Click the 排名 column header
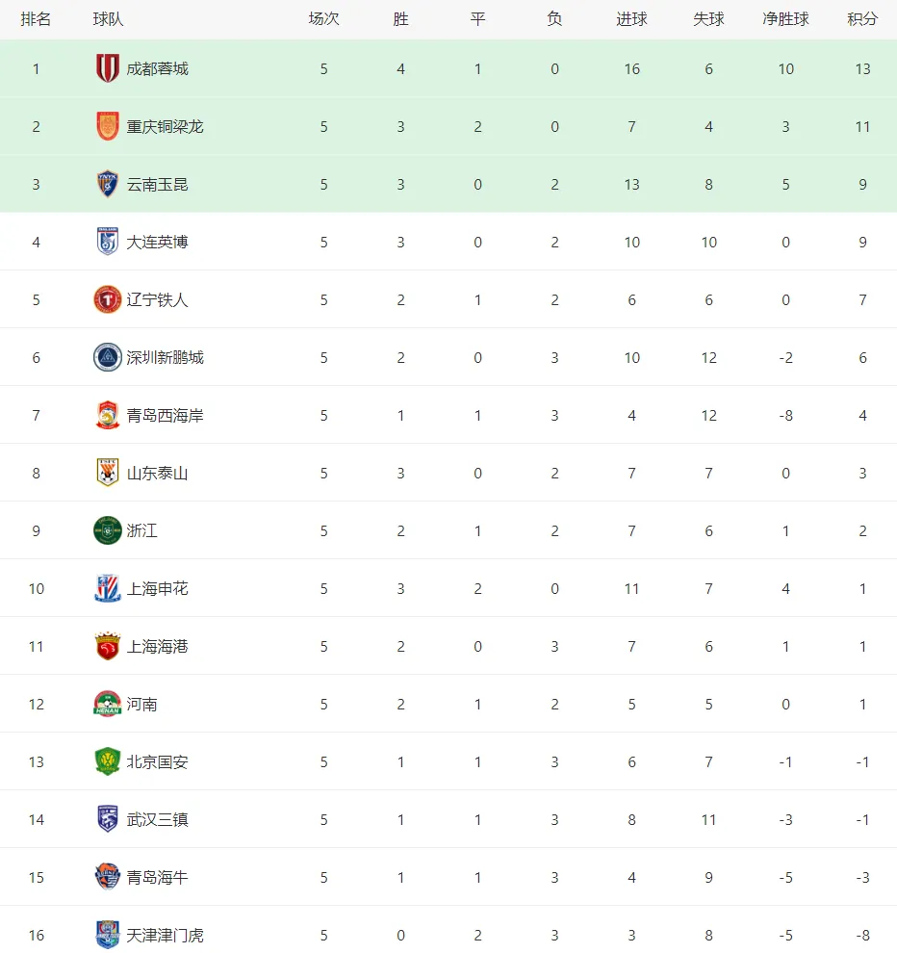This screenshot has width=897, height=953. (36, 19)
